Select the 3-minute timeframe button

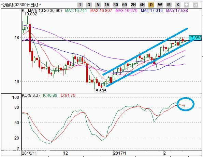click(89, 5)
